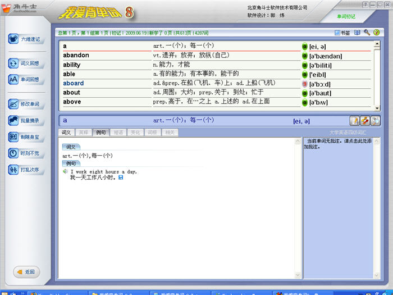Image resolution: width=393 pixels, height=295 pixels.
Task: Shuffle the list with 打乱次序
Action: [25, 170]
